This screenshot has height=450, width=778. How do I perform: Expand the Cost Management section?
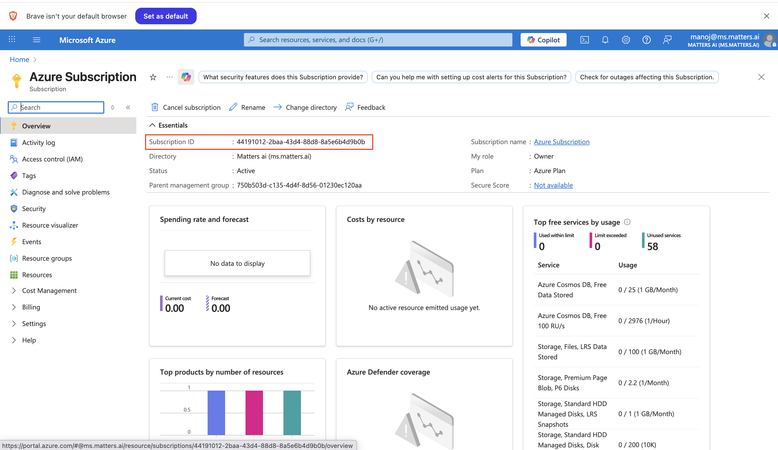[14, 291]
